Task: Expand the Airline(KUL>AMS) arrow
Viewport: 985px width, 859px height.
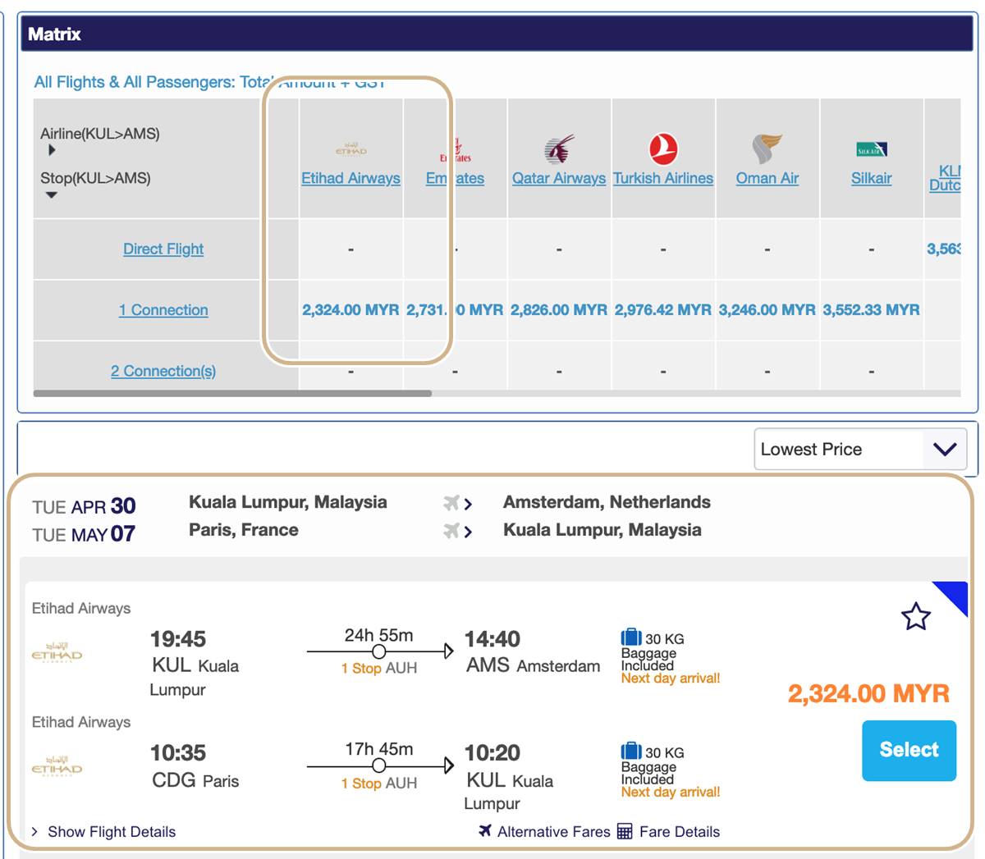Action: point(52,150)
